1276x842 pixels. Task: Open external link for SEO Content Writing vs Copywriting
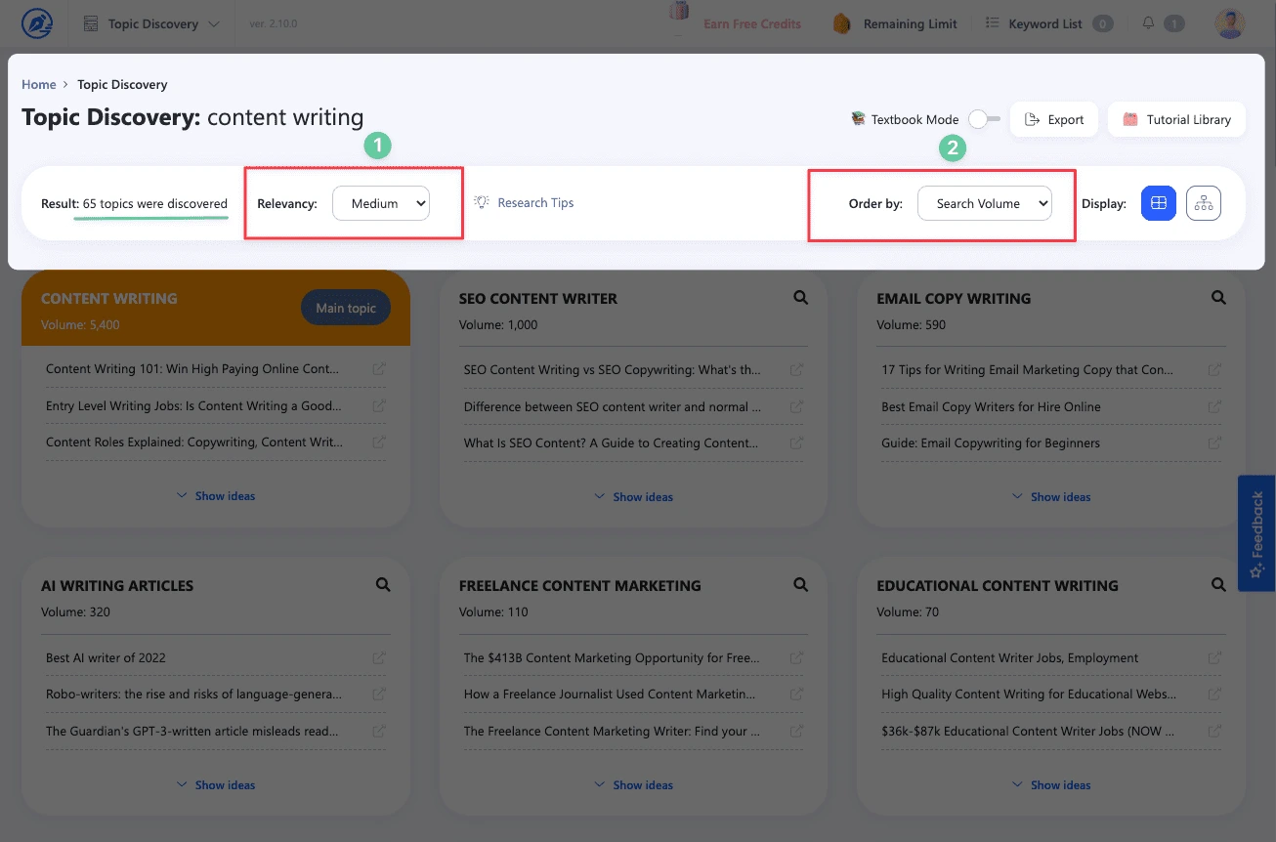pos(797,370)
